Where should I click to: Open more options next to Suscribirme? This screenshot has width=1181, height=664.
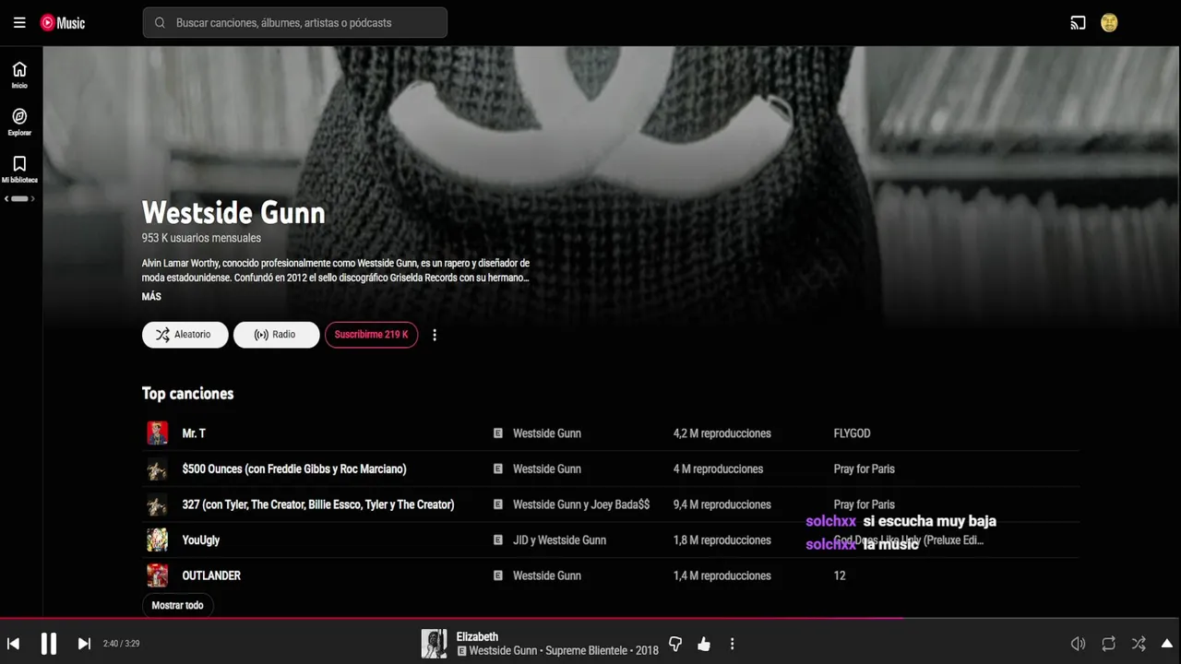pos(435,335)
